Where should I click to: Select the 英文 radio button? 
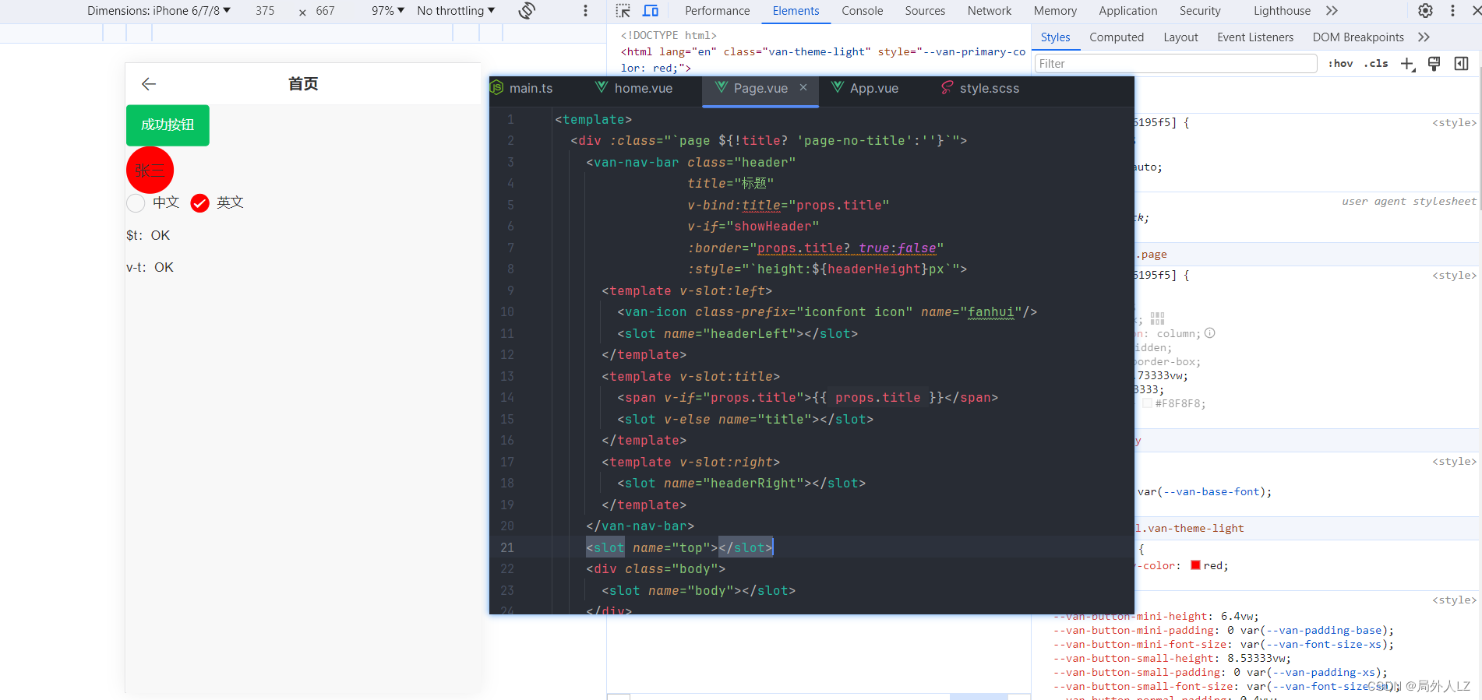[x=200, y=203]
